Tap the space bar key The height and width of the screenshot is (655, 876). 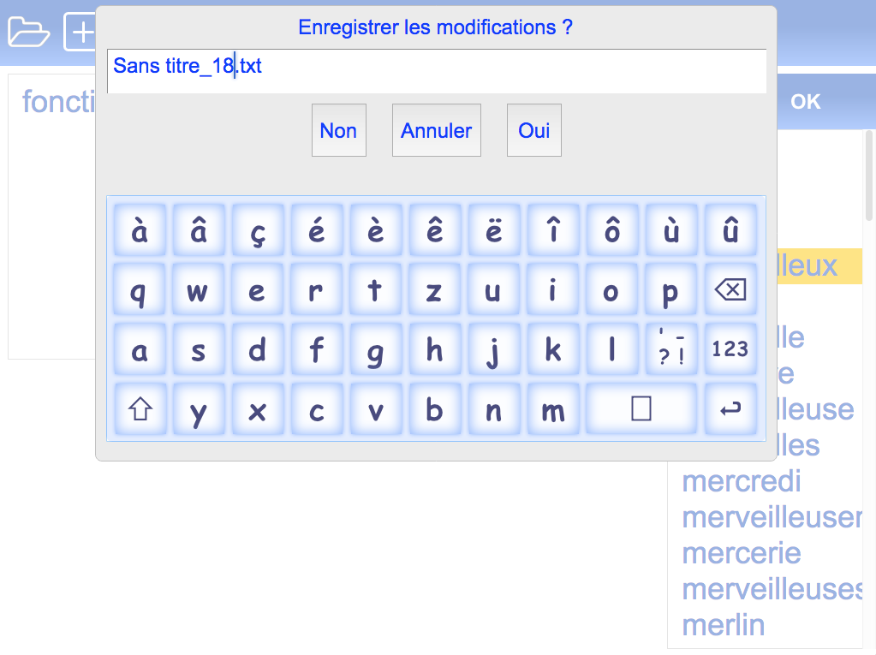[641, 409]
